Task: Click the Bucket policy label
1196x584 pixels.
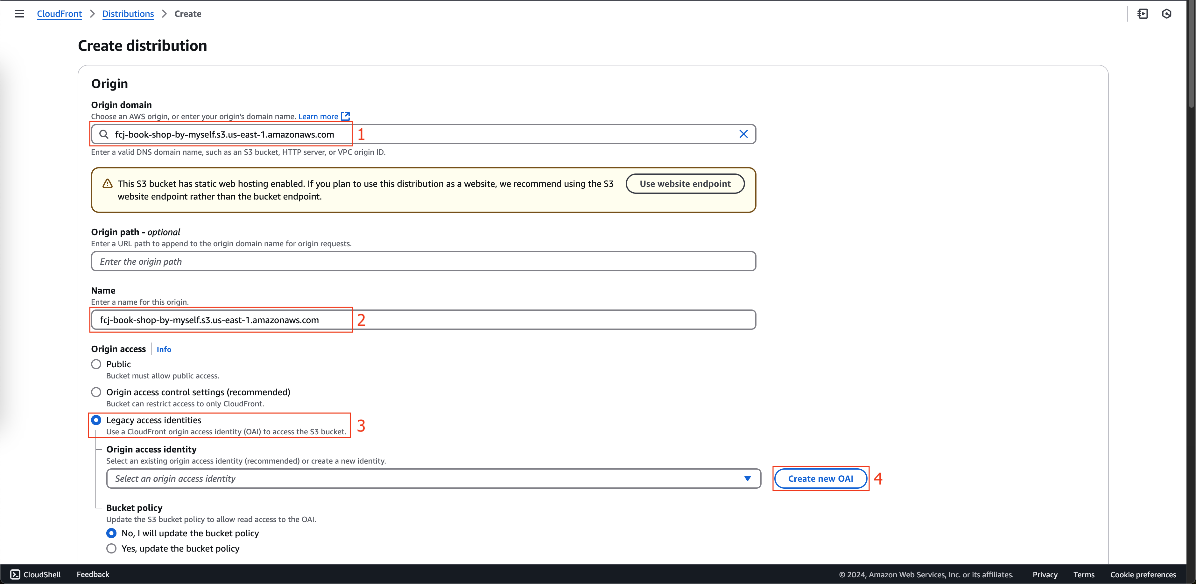Action: (134, 508)
